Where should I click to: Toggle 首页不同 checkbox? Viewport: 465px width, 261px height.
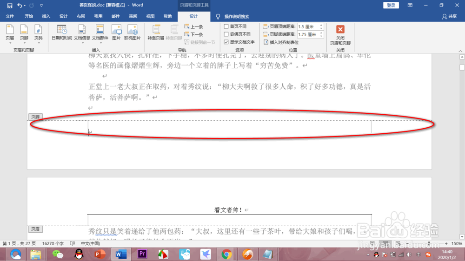tap(226, 26)
